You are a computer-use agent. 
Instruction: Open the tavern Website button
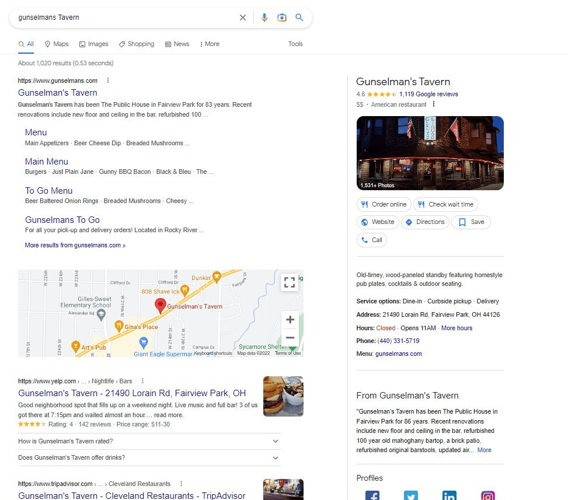(x=378, y=222)
